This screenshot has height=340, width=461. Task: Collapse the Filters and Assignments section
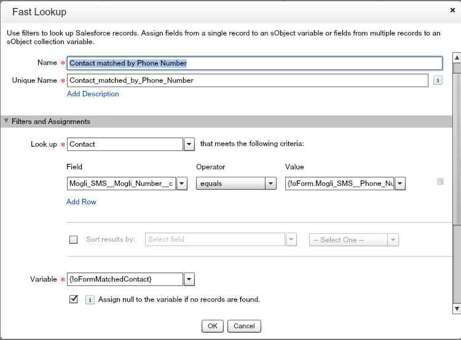click(7, 122)
